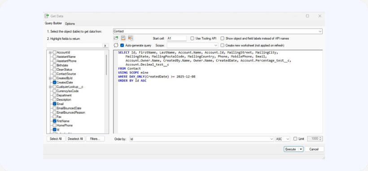This screenshot has width=368, height=171.
Task: Open the Execute button dropdown arrow
Action: click(301, 149)
